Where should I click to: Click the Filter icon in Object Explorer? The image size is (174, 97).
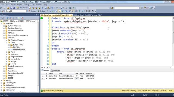(x=16, y=18)
